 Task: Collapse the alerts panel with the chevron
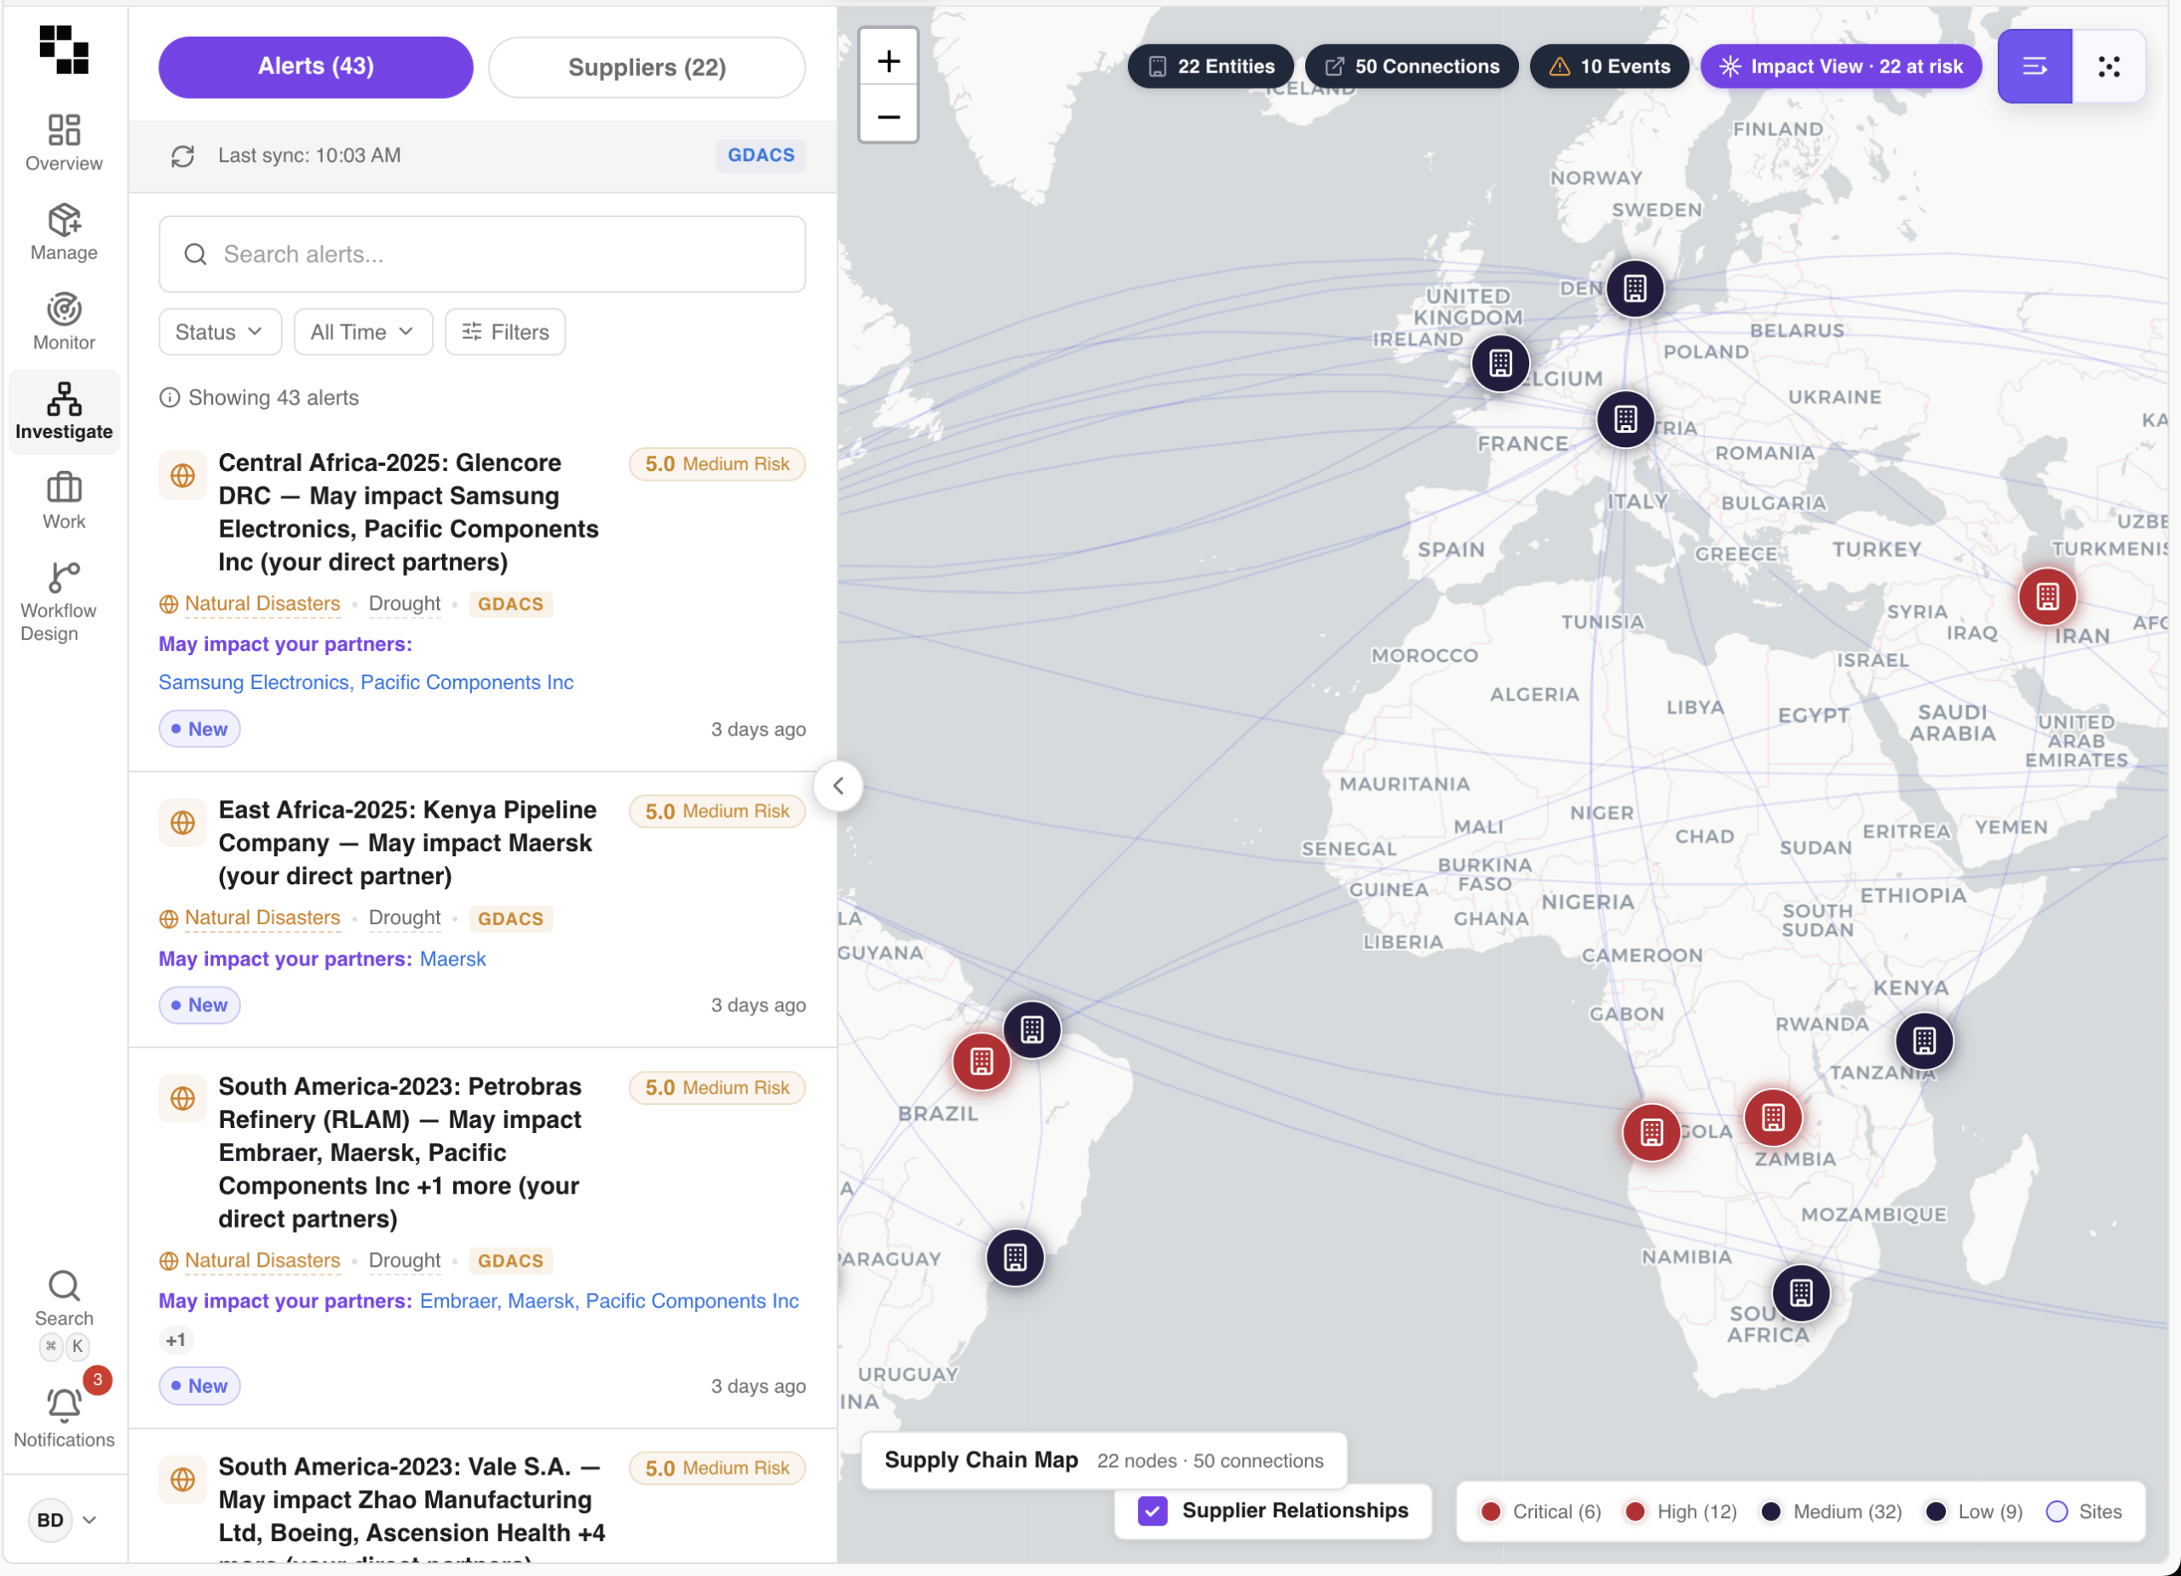837,786
